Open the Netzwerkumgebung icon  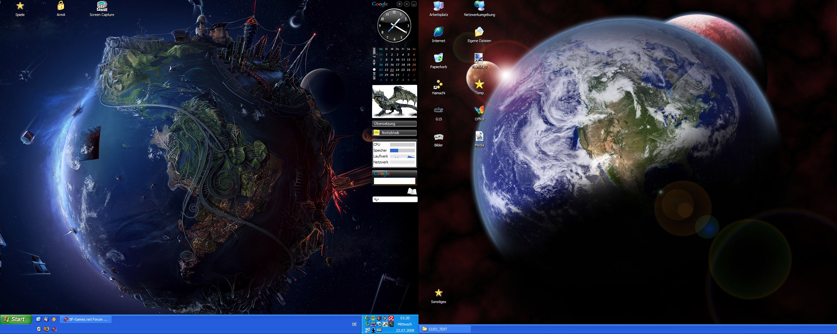pyautogui.click(x=479, y=8)
